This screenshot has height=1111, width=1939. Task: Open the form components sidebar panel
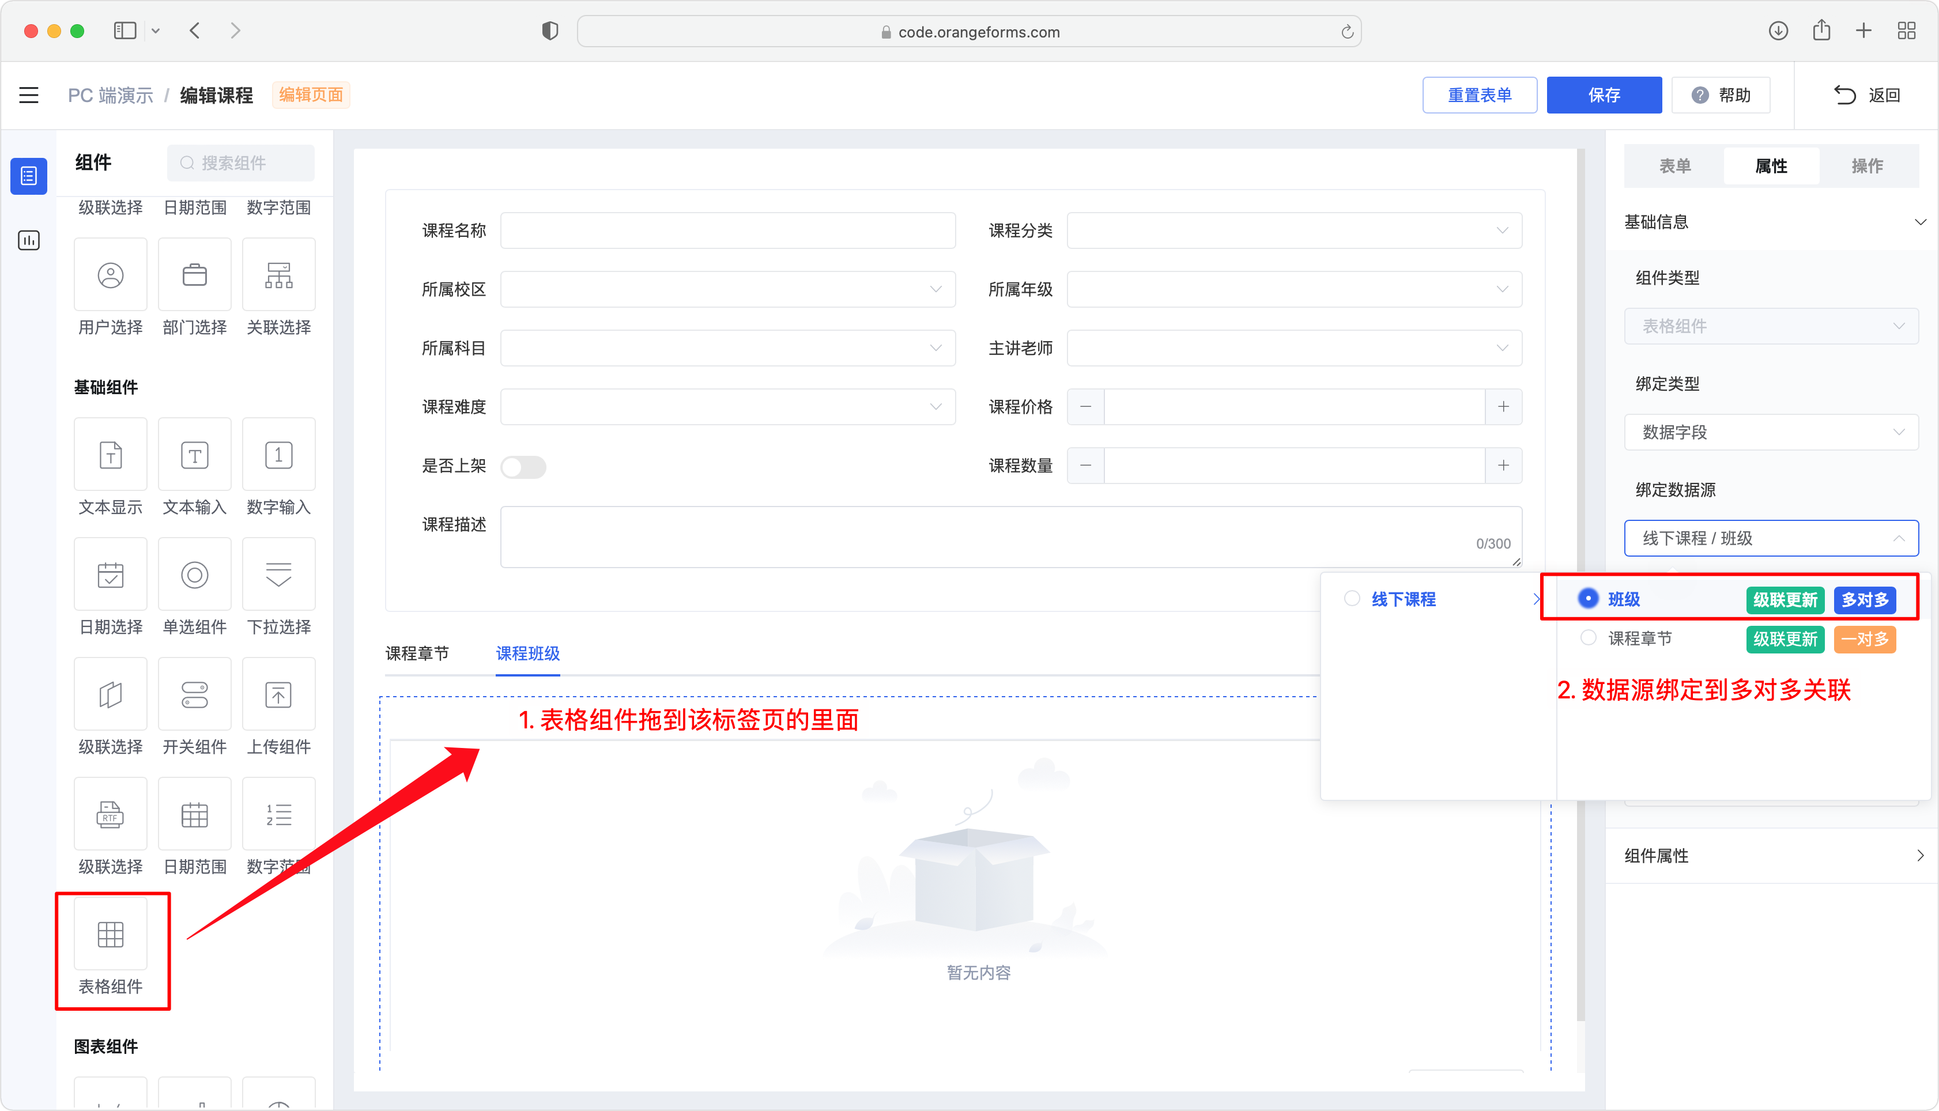[29, 176]
